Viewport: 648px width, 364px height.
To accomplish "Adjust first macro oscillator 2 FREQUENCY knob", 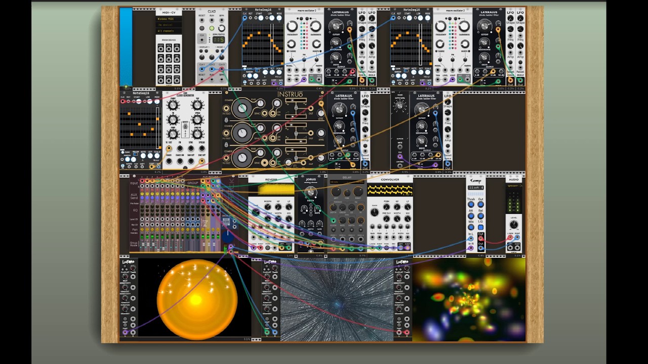I will click(292, 26).
